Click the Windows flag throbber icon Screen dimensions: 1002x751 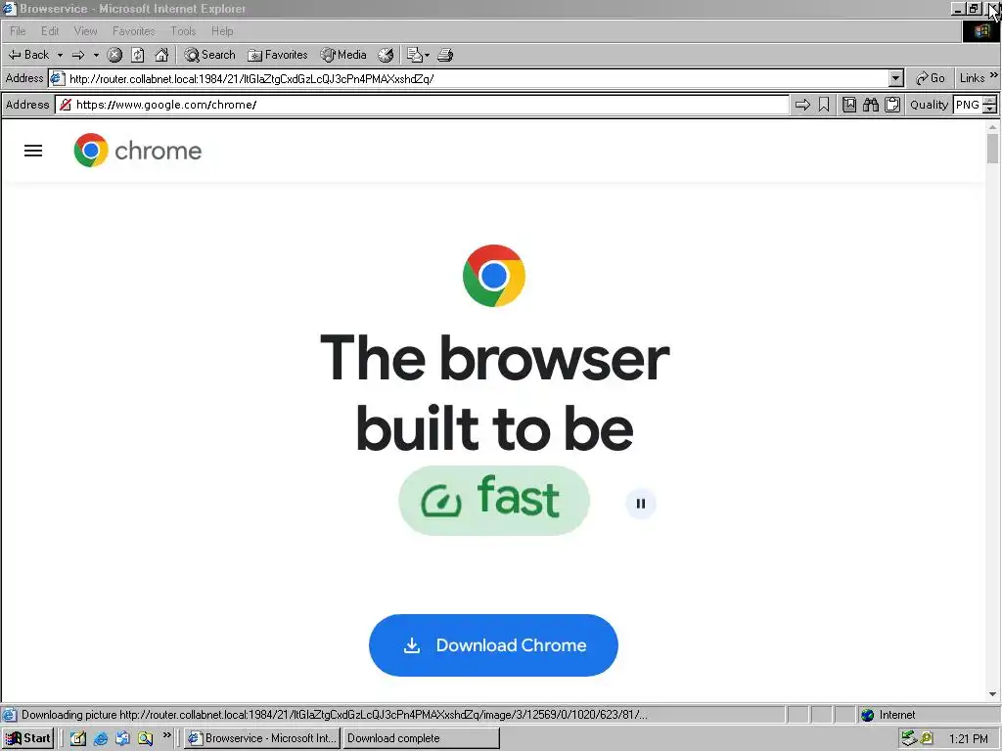pos(981,30)
